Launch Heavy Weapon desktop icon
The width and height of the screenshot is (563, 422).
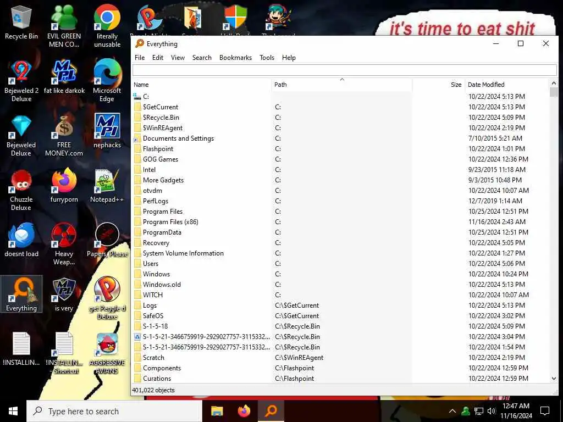pos(64,245)
